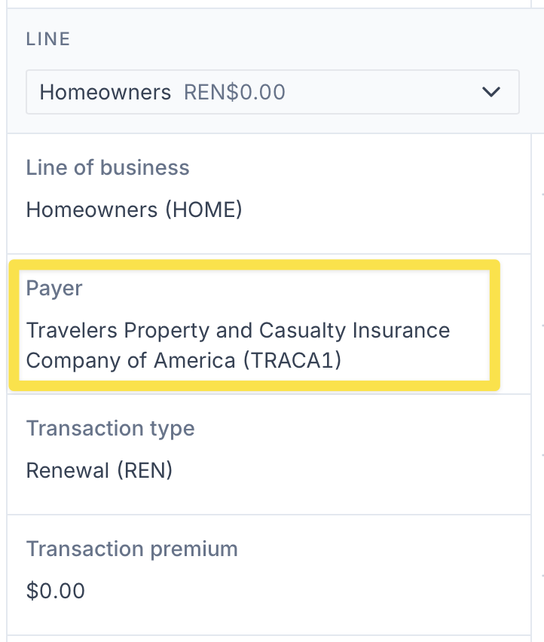
Task: Click REN$0.00 text inside the Line dropdown
Action: coord(234,92)
